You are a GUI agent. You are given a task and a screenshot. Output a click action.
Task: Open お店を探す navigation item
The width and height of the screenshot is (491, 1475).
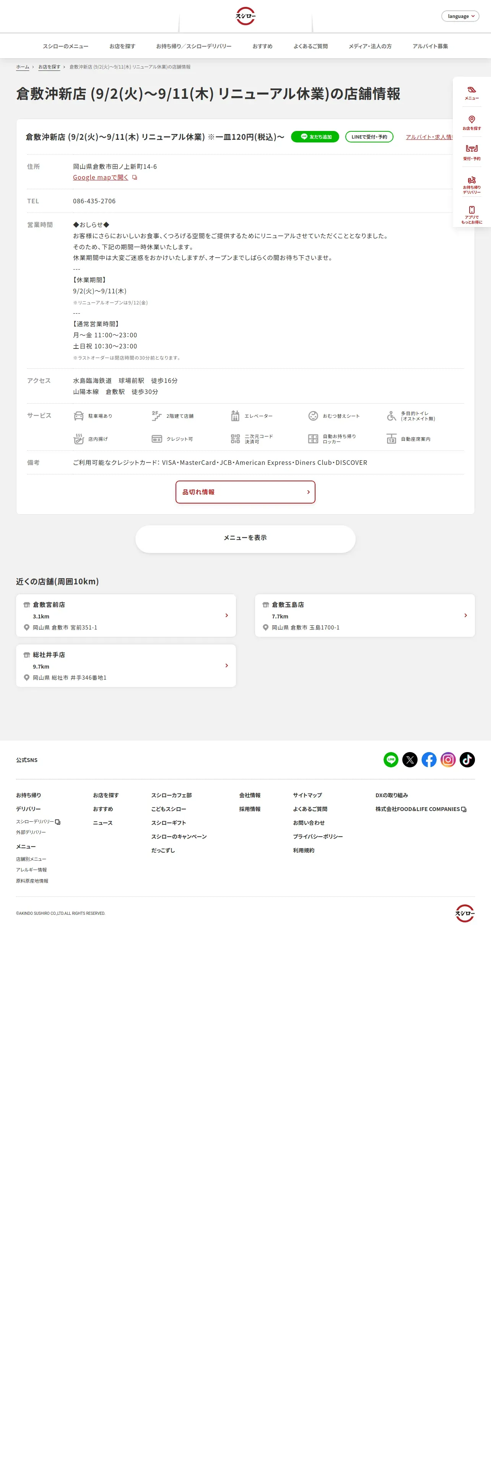122,46
